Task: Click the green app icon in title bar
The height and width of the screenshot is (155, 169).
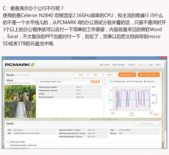Action: [x=4, y=58]
